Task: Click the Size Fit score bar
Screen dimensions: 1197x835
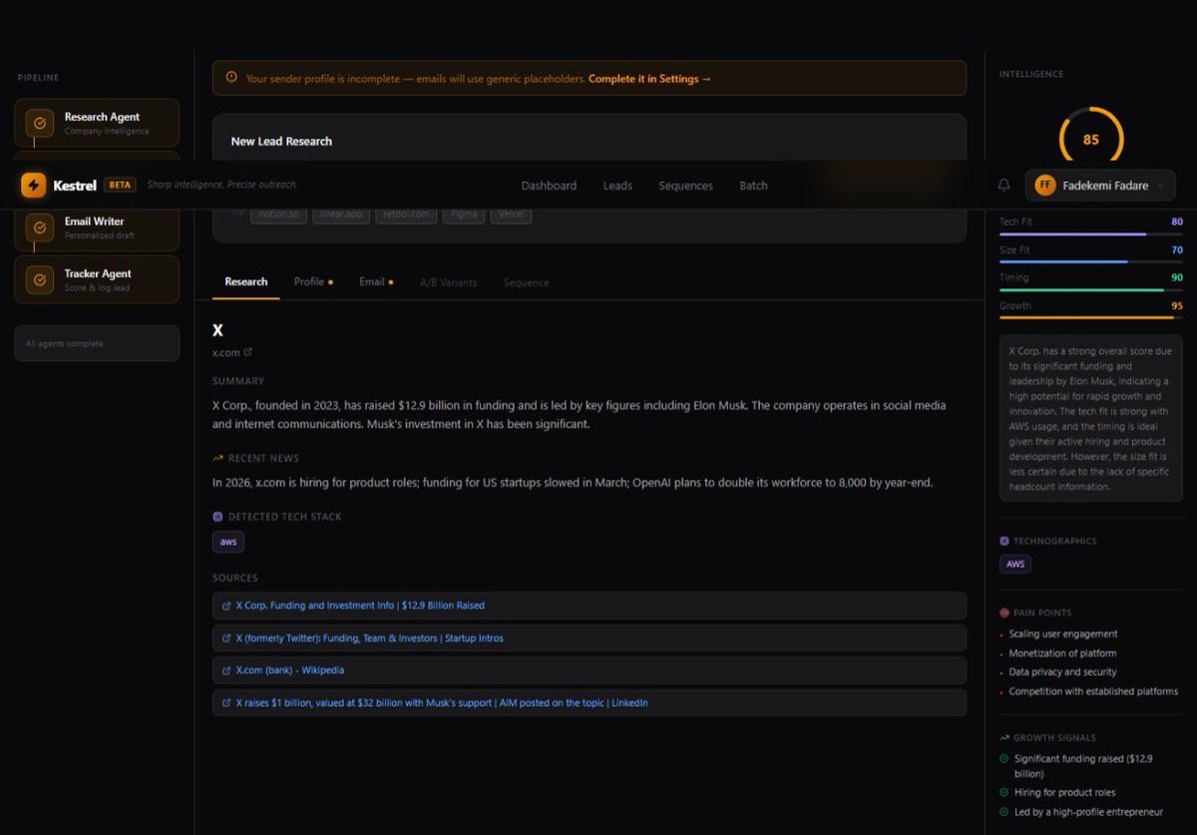Action: pos(1090,261)
